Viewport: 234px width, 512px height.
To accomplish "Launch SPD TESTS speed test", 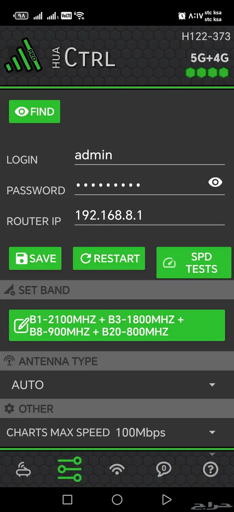I will (x=194, y=263).
